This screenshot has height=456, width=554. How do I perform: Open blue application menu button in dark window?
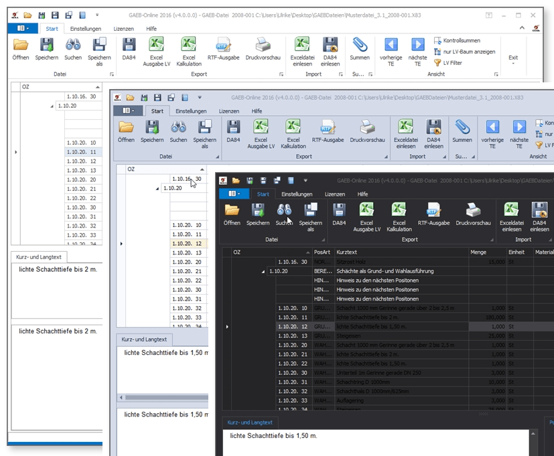click(234, 194)
